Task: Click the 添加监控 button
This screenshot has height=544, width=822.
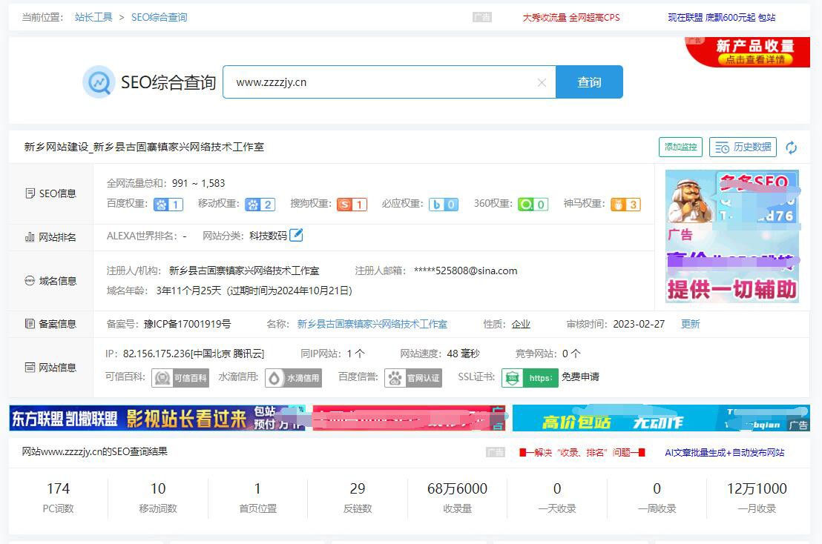Action: tap(680, 147)
